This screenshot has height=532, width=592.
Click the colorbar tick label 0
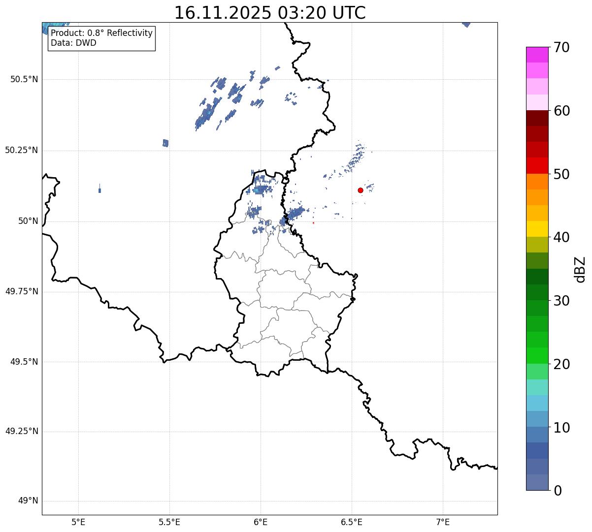tap(558, 491)
